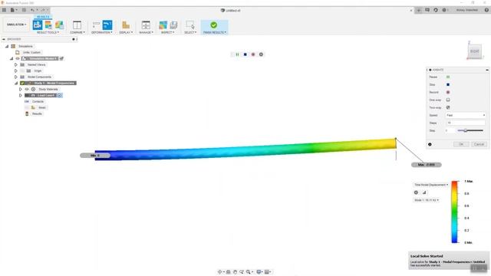Viewport: 491px width, 276px height.
Task: Open the Inspect menu
Action: [x=167, y=32]
